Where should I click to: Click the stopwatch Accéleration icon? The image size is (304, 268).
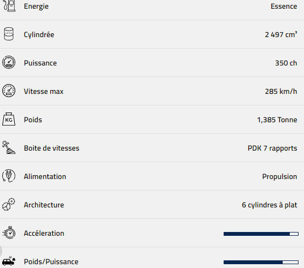[x=9, y=233]
